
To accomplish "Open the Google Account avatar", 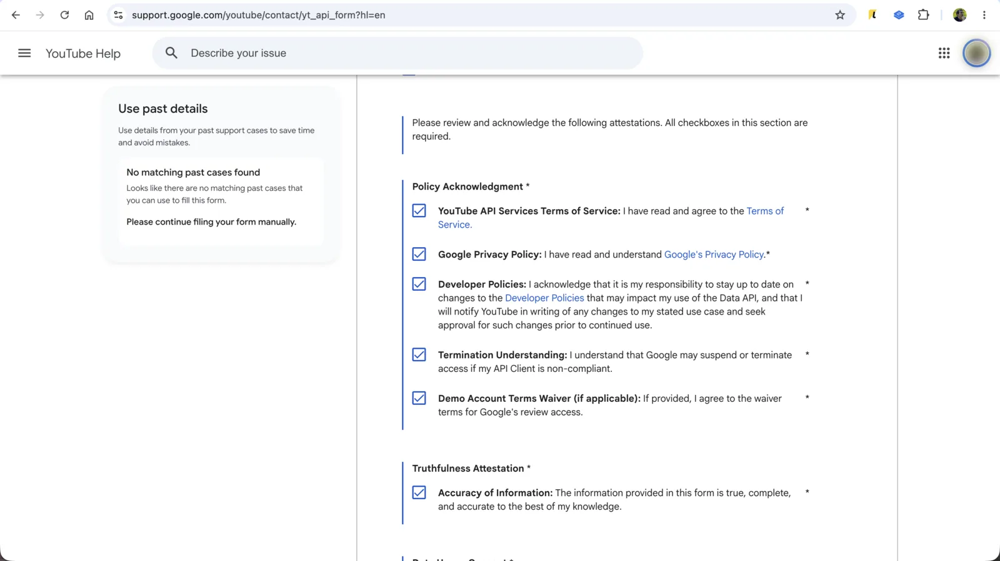I will pyautogui.click(x=976, y=53).
